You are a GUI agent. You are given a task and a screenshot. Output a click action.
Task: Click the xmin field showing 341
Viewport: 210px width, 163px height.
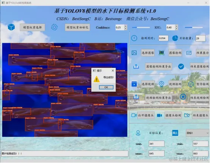tap(157, 144)
